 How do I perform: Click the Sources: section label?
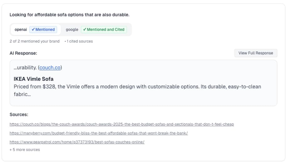coord(19,115)
